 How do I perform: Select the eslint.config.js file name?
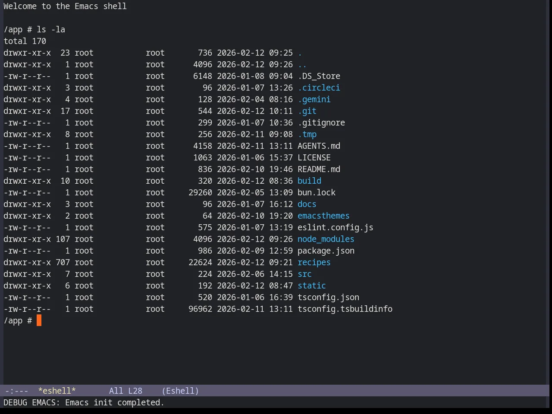pos(336,228)
